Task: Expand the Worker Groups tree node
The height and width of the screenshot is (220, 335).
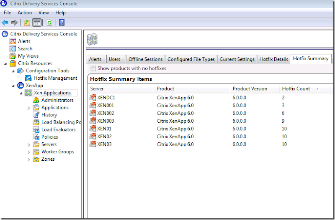Action: pyautogui.click(x=29, y=152)
